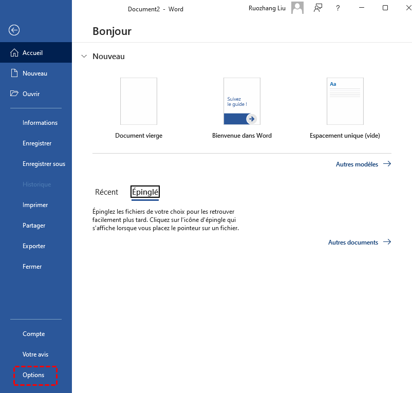Click the Ouvrir folder icon in the sidebar

14,93
